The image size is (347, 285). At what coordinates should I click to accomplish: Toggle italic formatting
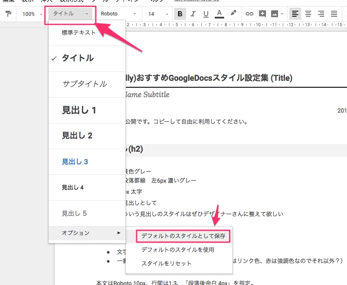[x=193, y=14]
